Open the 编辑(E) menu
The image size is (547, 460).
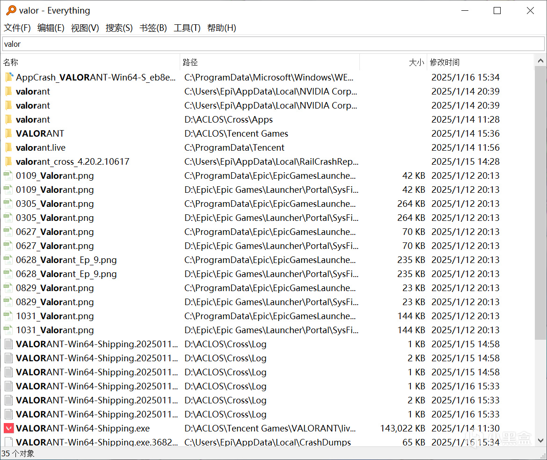(x=51, y=28)
